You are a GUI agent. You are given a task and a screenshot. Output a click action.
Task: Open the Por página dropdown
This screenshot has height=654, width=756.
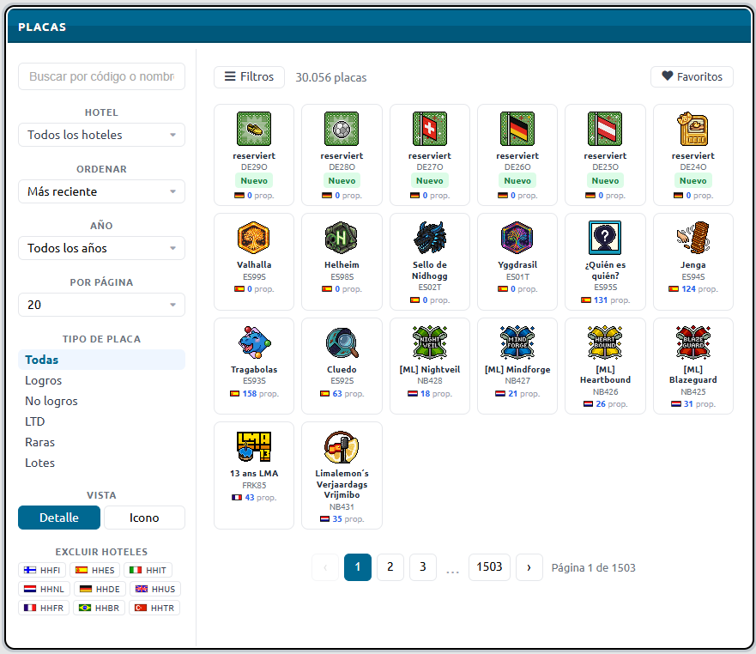tap(101, 305)
